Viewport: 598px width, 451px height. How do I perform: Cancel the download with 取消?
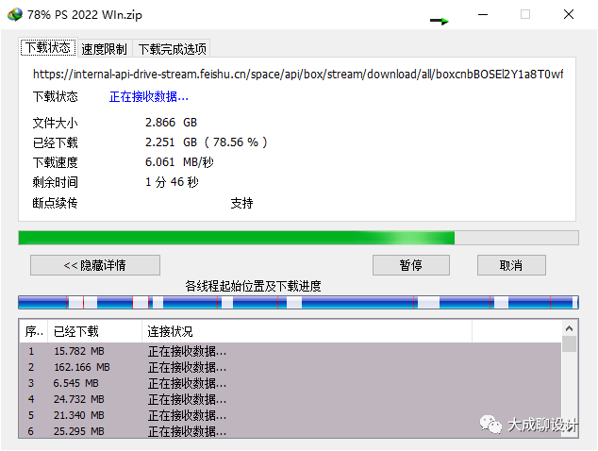click(x=511, y=265)
